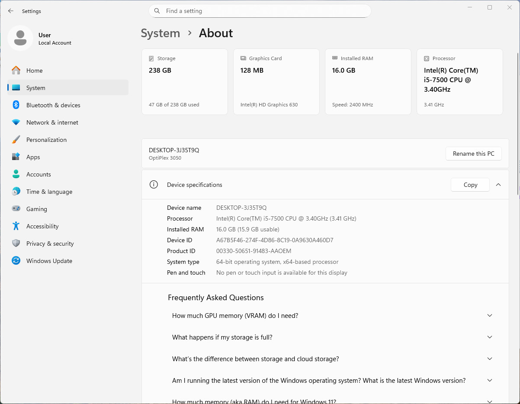Click the search magnifier icon
Screen dimensions: 520x404
pos(157,11)
